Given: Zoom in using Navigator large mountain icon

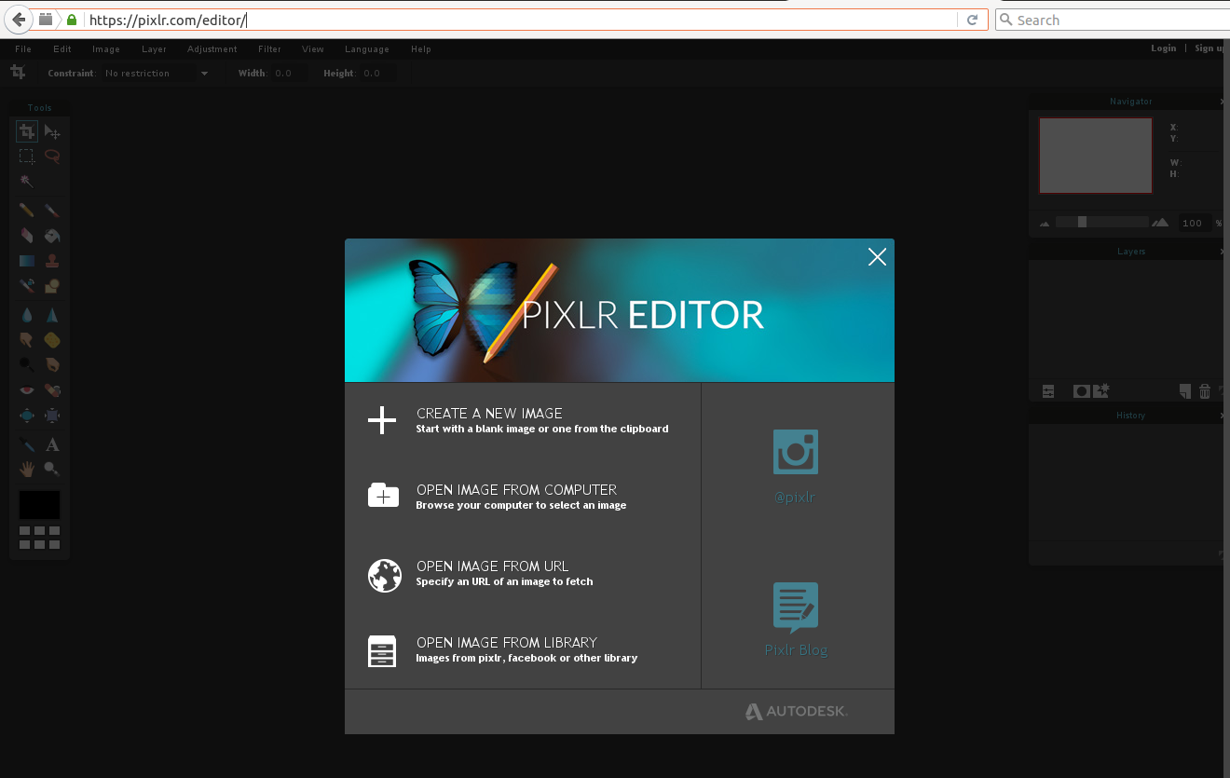Looking at the screenshot, I should (1160, 223).
